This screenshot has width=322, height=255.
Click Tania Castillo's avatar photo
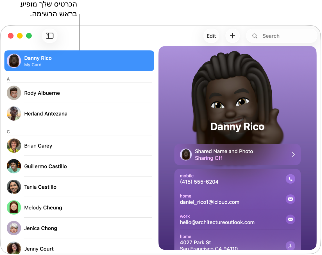click(x=14, y=187)
